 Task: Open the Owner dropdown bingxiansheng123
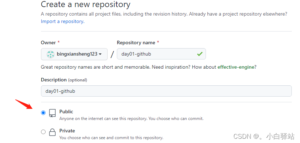pos(74,54)
